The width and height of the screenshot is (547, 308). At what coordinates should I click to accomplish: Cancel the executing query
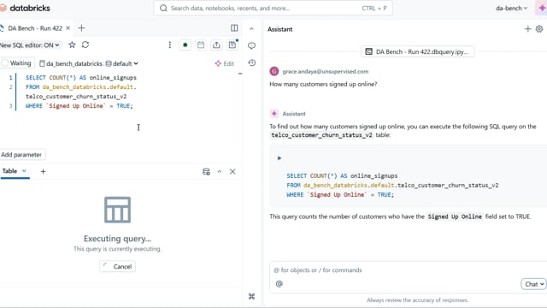coord(118,266)
